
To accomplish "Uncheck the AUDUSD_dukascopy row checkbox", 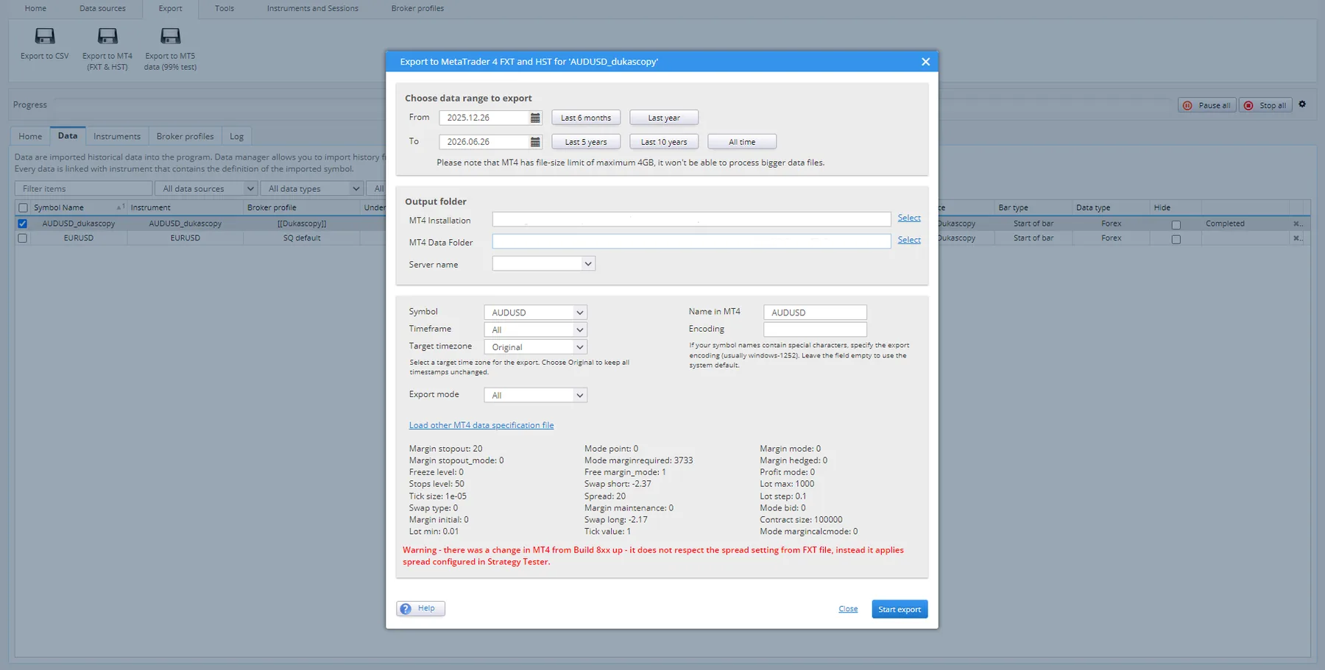I will click(23, 224).
